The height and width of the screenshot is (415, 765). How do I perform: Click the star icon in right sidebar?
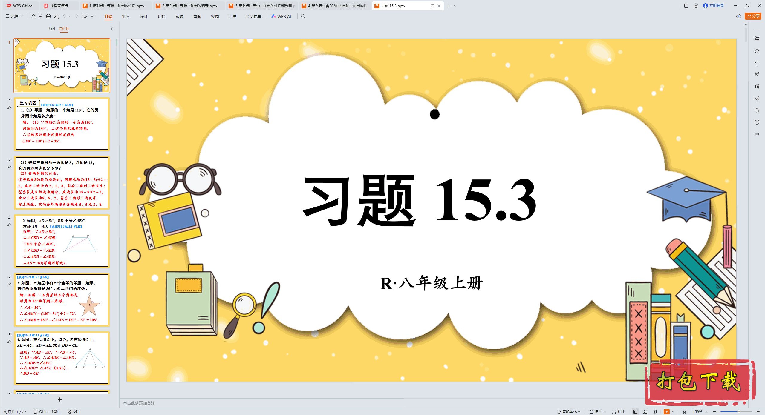757,50
